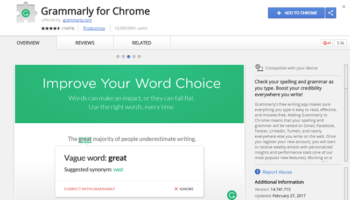Click the version number 14.741.715
Screen dimensions: 350x200
tap(281, 189)
